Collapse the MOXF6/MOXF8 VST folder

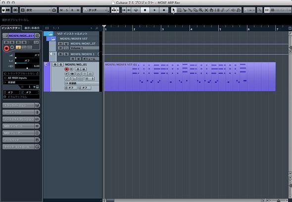click(x=53, y=39)
